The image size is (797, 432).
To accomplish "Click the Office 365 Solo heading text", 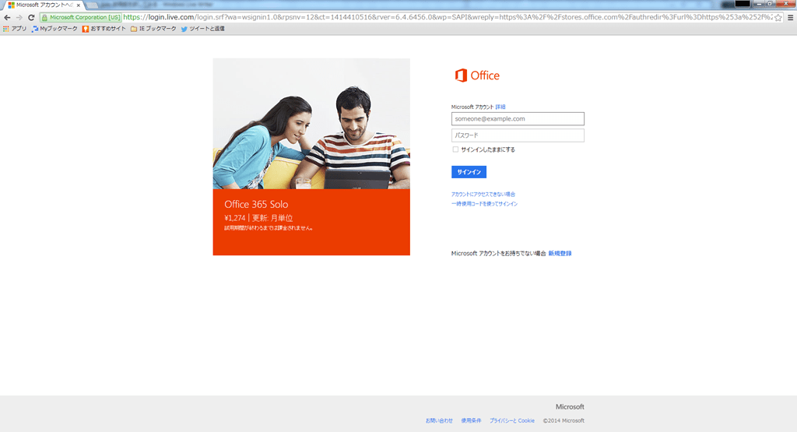I will [256, 204].
